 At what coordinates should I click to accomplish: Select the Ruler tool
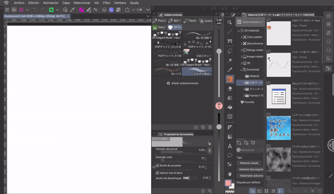230,127
